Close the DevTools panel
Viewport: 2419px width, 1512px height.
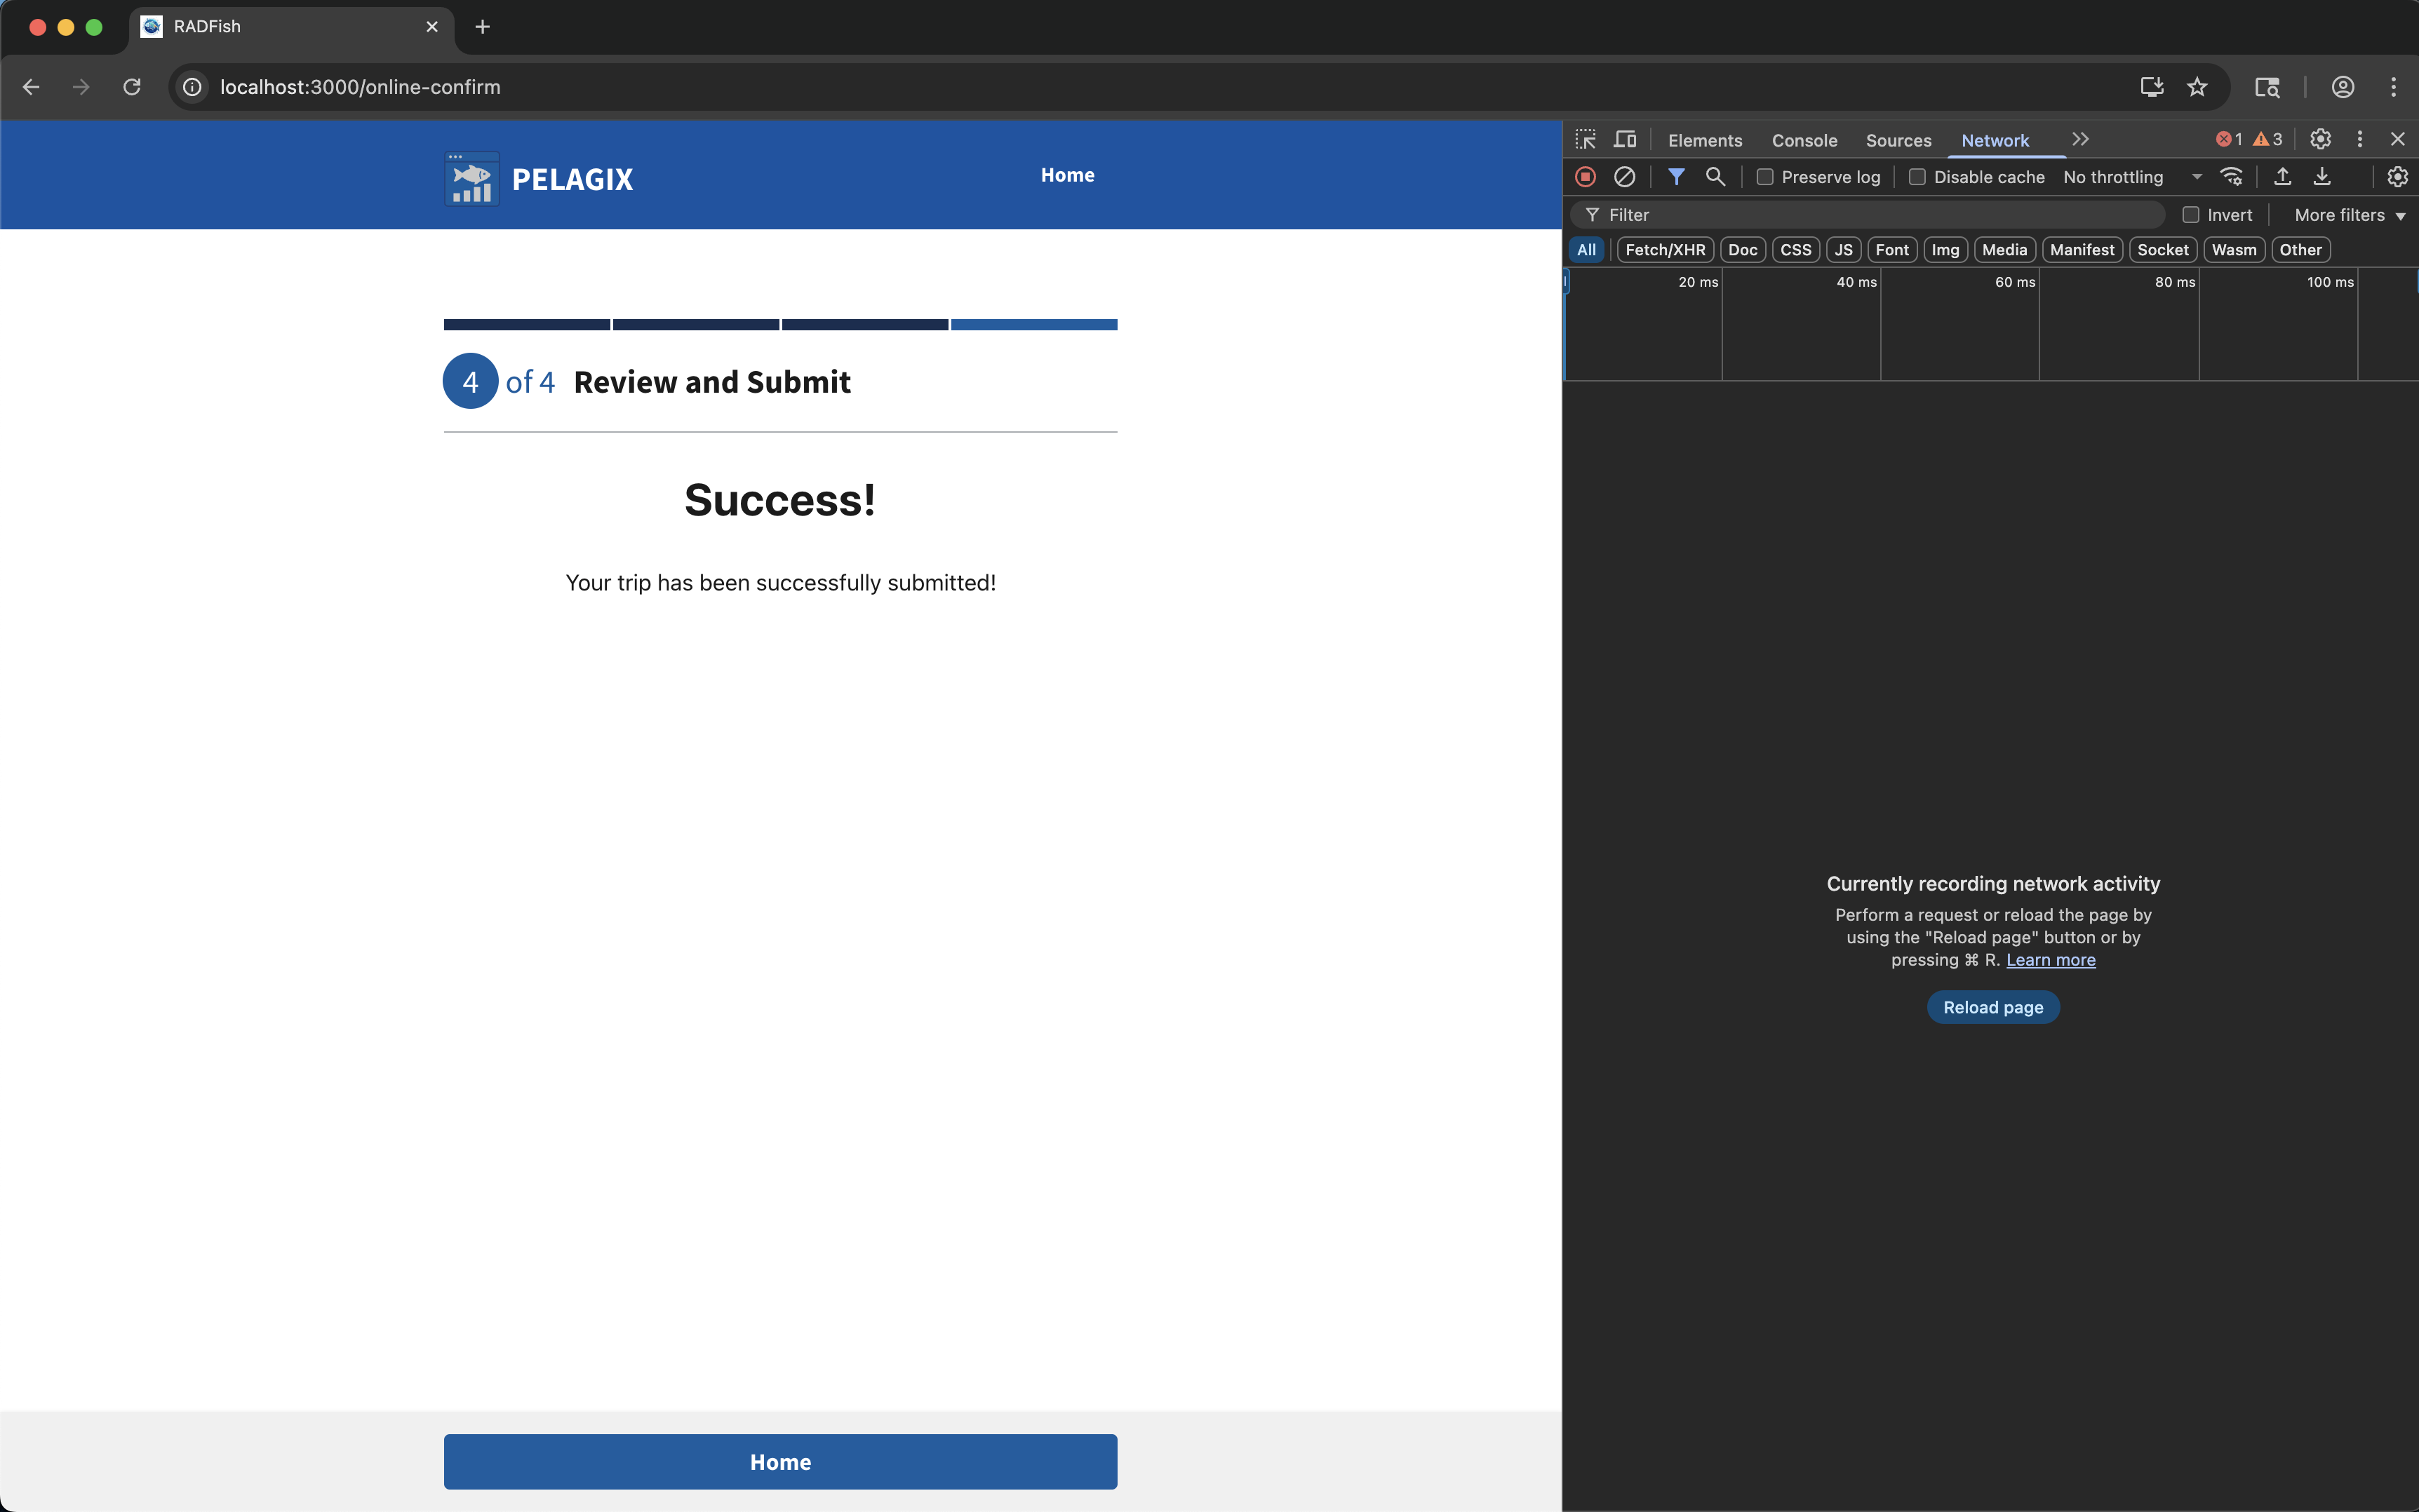pyautogui.click(x=2397, y=139)
